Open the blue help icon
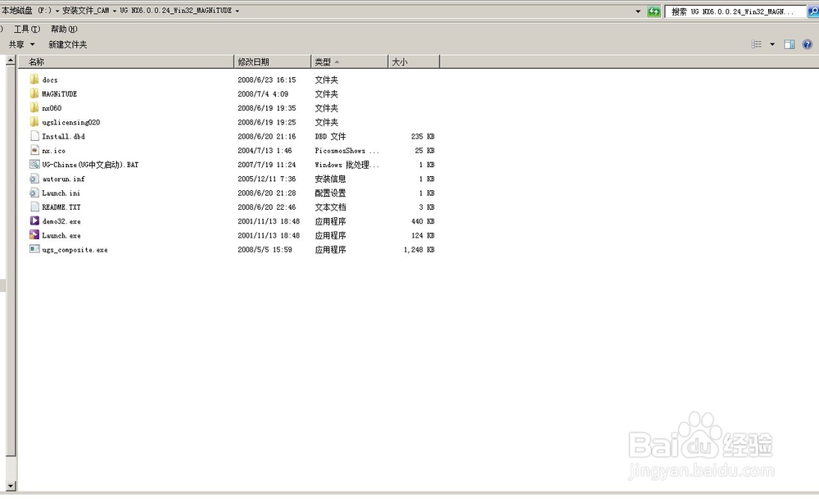The height and width of the screenshot is (499, 819). pyautogui.click(x=807, y=44)
